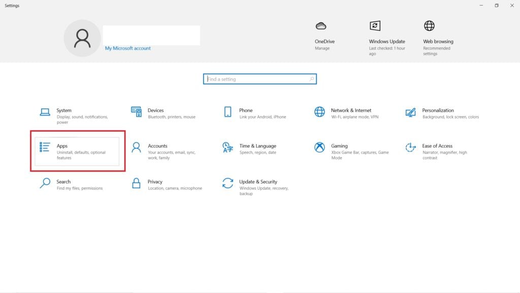Open the Apps list icon

tap(45, 147)
